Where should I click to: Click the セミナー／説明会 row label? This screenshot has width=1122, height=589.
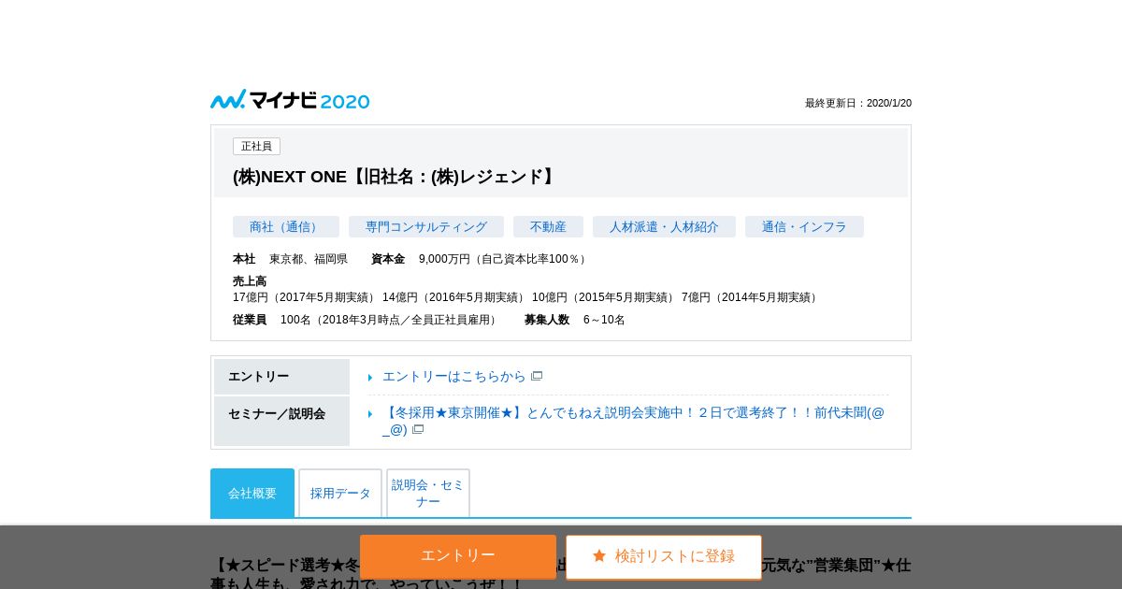click(281, 421)
